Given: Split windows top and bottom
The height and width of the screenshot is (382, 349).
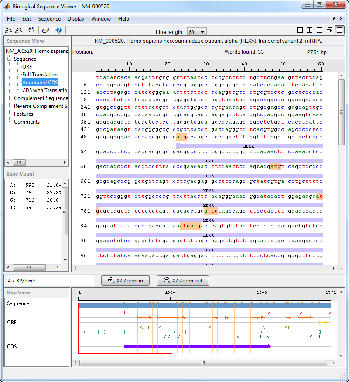Looking at the screenshot, I should pos(319,30).
